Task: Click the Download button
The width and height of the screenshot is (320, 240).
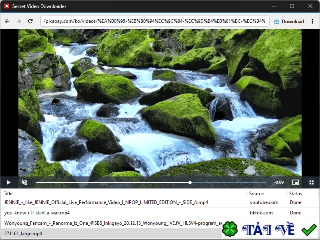Action: pyautogui.click(x=289, y=22)
